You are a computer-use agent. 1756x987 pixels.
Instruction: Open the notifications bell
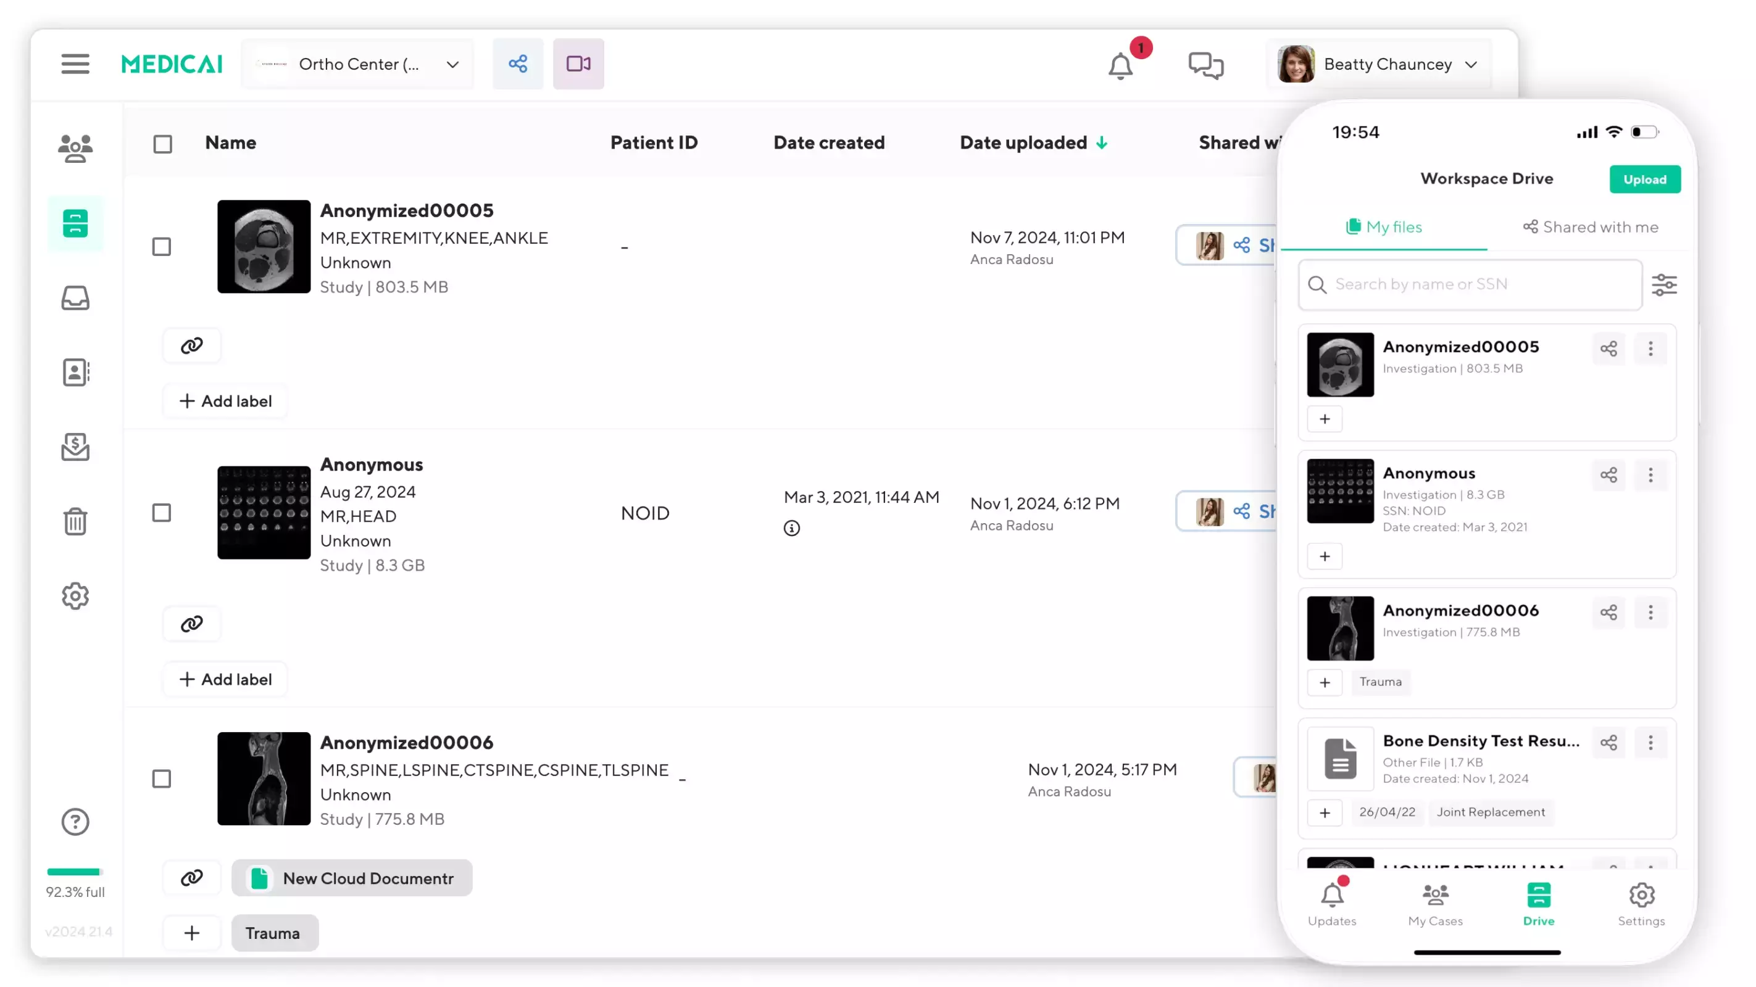tap(1121, 66)
